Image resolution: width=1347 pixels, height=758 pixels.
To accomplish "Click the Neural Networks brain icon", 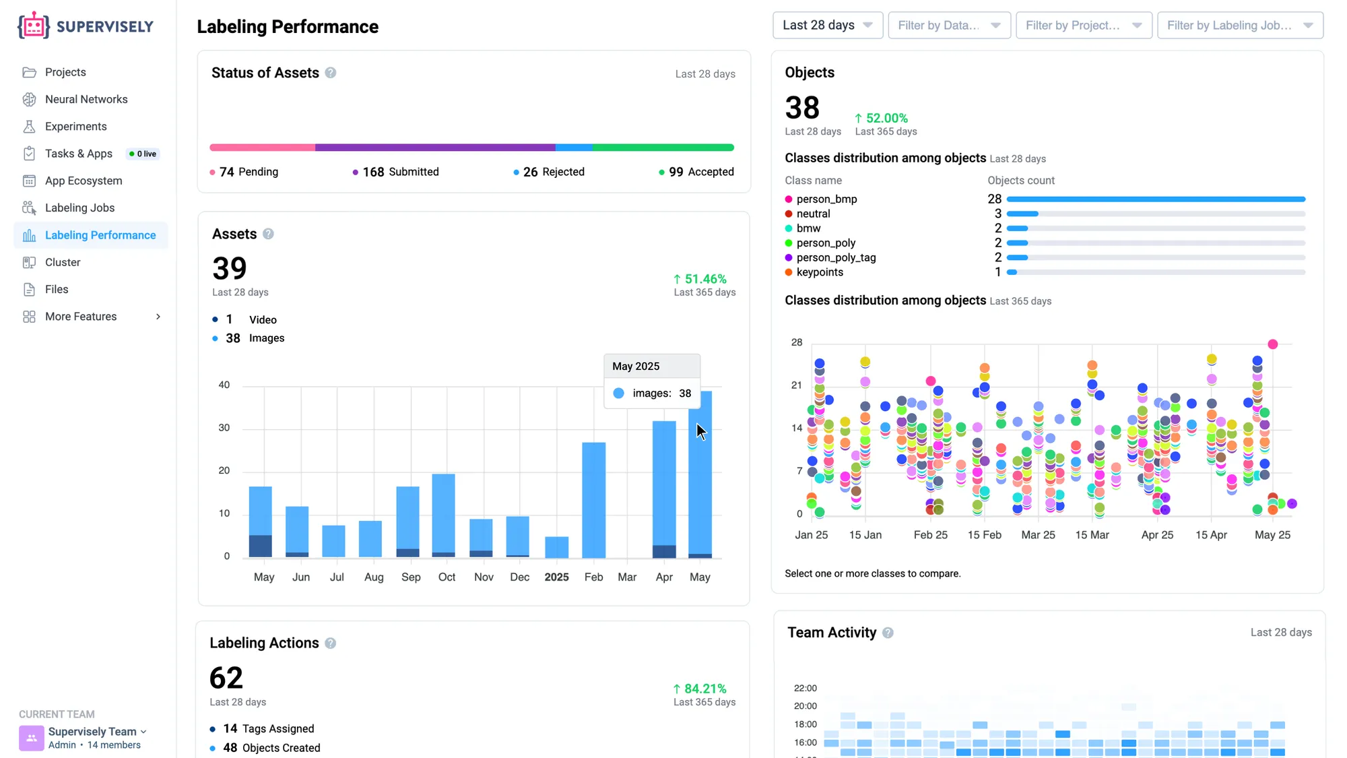I will (29, 99).
